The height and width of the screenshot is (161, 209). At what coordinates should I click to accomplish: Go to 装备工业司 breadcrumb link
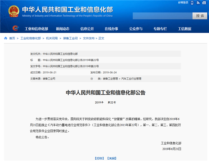click(70, 38)
